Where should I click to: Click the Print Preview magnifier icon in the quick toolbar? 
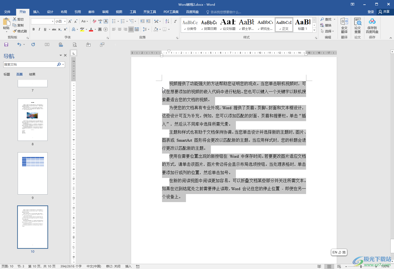75,45
